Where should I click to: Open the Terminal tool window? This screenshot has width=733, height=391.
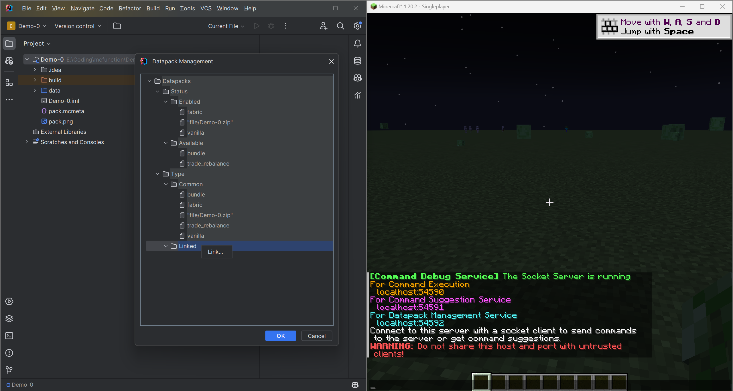(x=9, y=336)
